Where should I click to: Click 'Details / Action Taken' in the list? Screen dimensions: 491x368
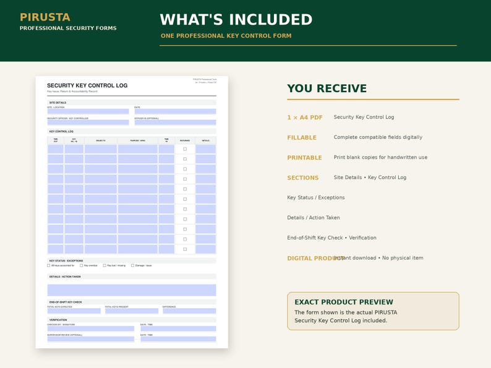coord(314,217)
